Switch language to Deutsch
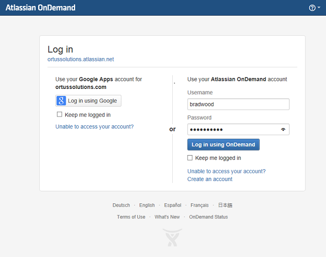Image resolution: width=326 pixels, height=257 pixels. click(121, 205)
